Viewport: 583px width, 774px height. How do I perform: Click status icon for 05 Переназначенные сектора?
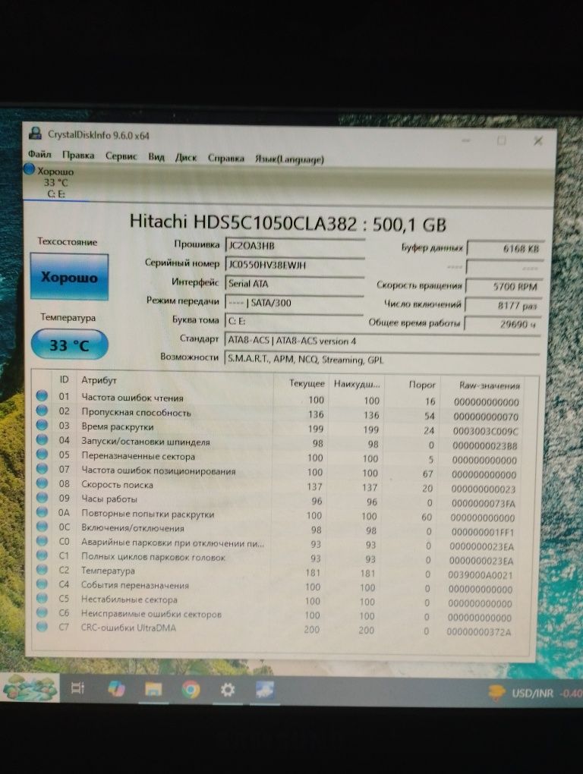[x=42, y=454]
